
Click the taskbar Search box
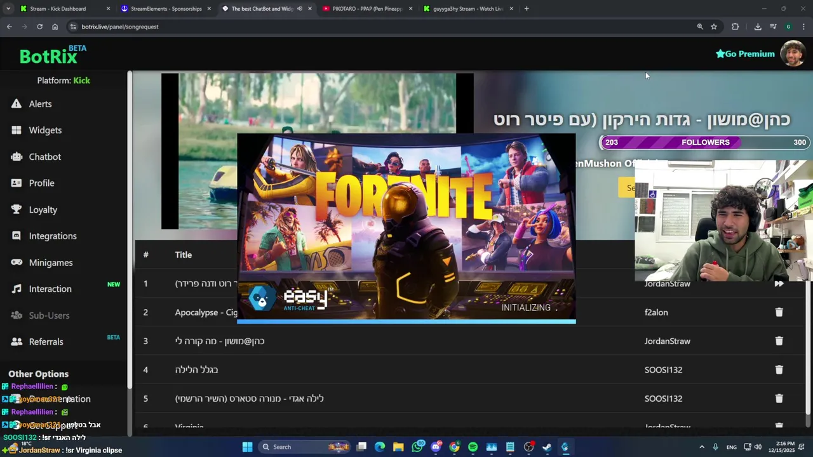[305, 447]
